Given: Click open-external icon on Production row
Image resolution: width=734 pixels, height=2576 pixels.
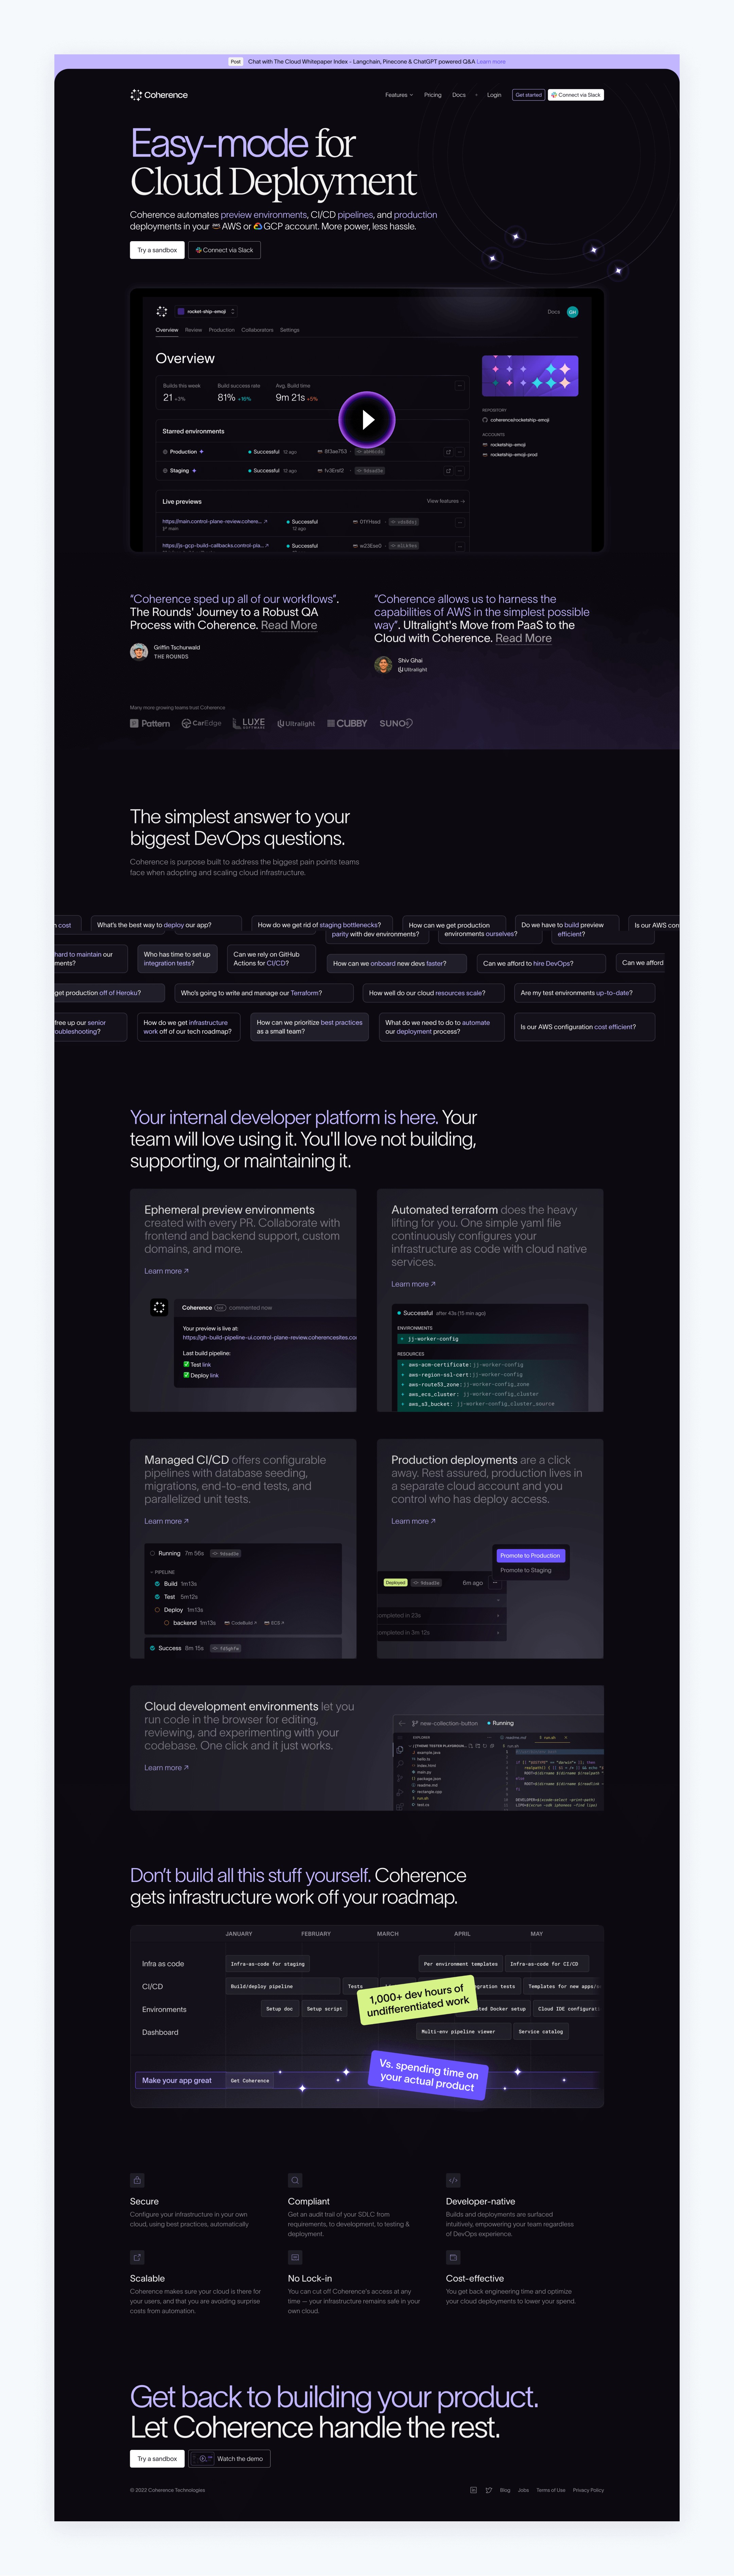Looking at the screenshot, I should pos(448,452).
